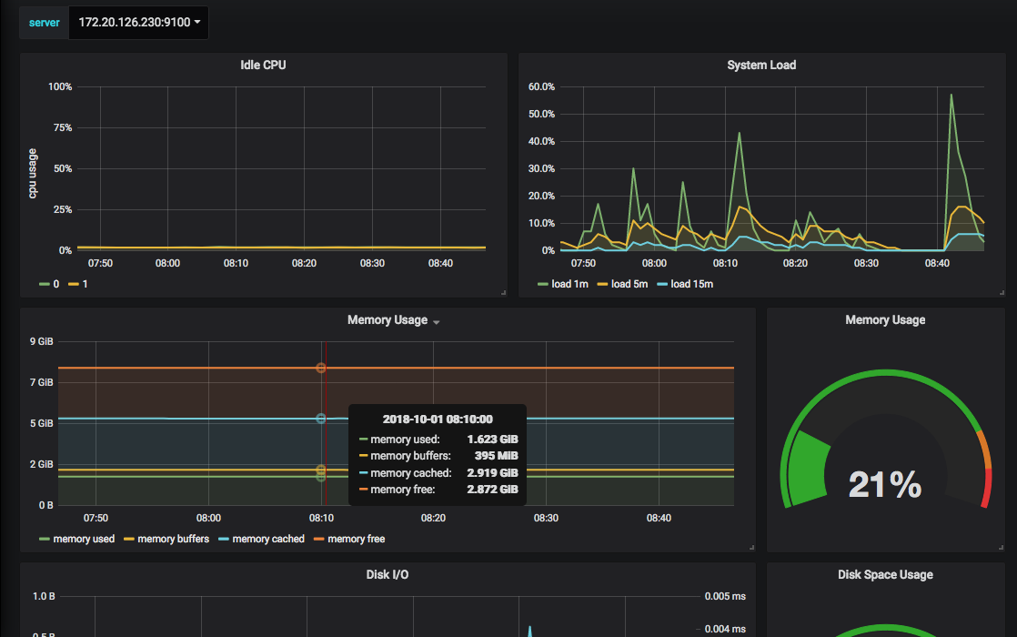Click the resize handle of Memory Usage gauge panel
Screen dimensions: 1017x637
click(1002, 548)
